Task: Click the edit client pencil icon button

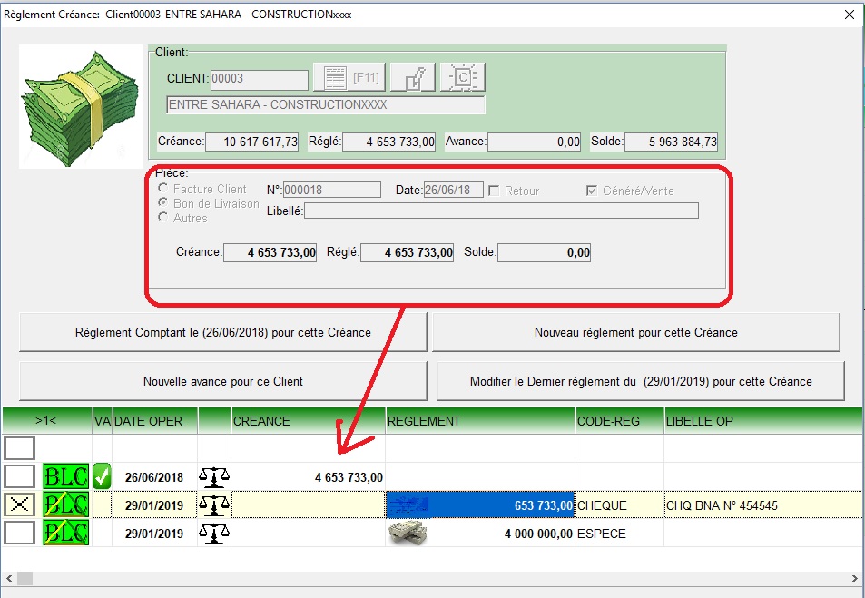Action: pyautogui.click(x=413, y=77)
